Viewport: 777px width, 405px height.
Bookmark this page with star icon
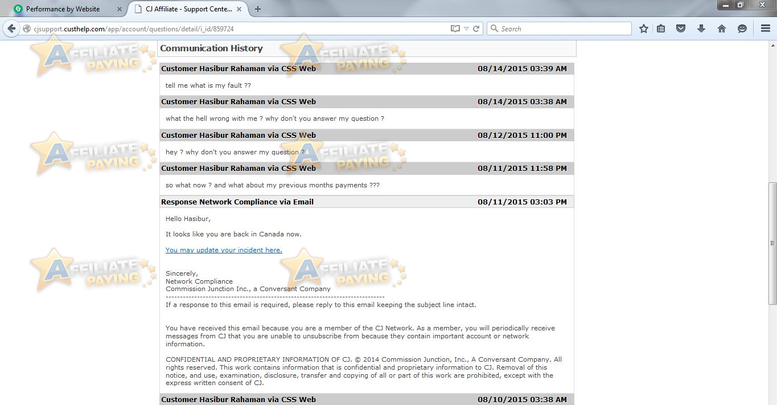[643, 28]
